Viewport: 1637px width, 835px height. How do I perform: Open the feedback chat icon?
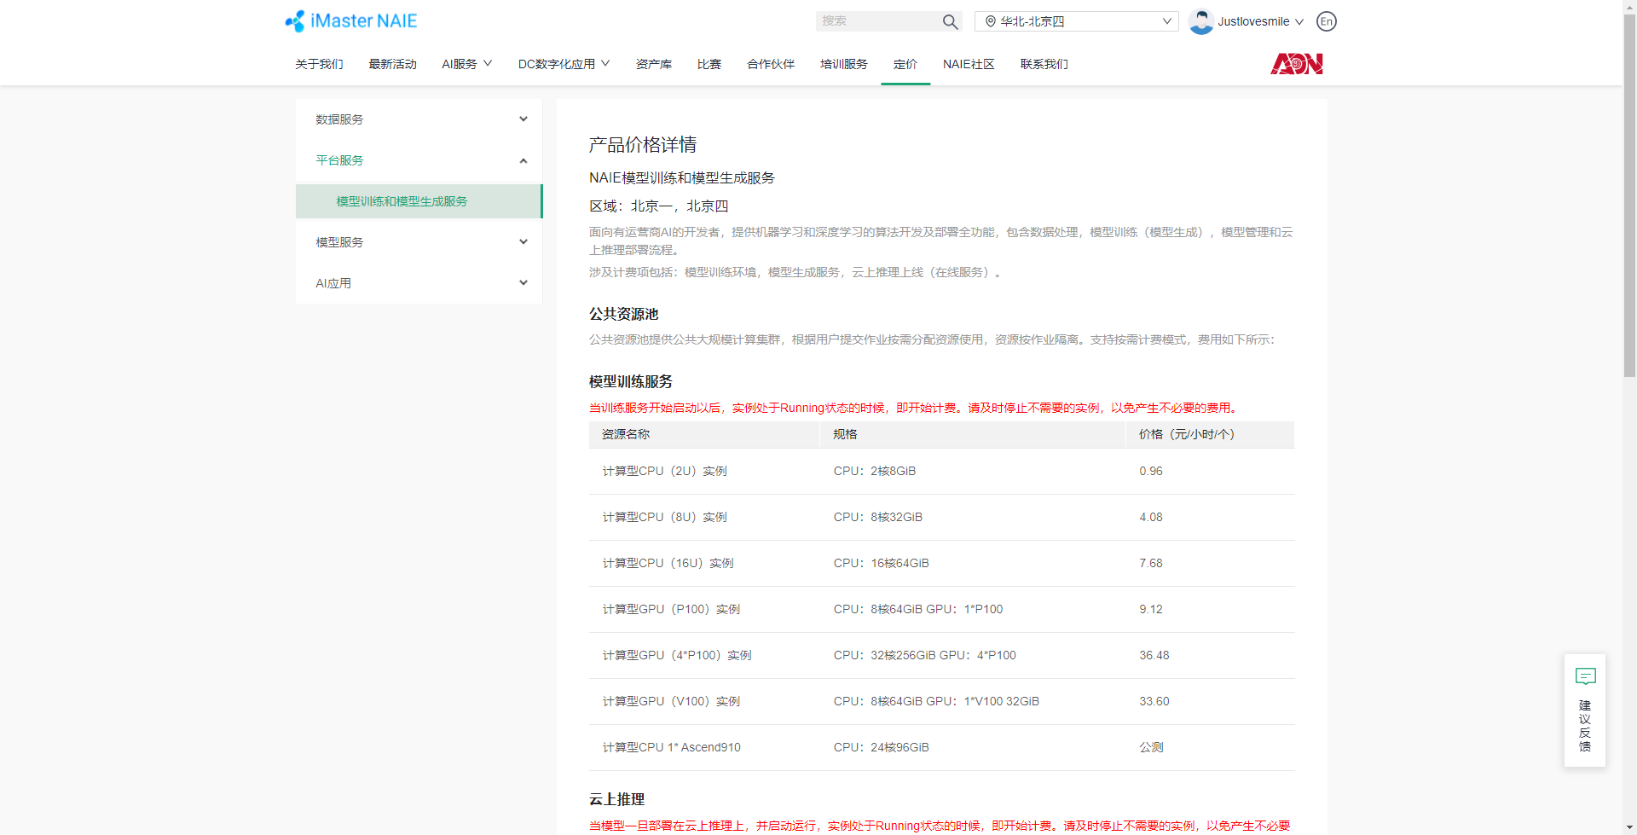1585,677
